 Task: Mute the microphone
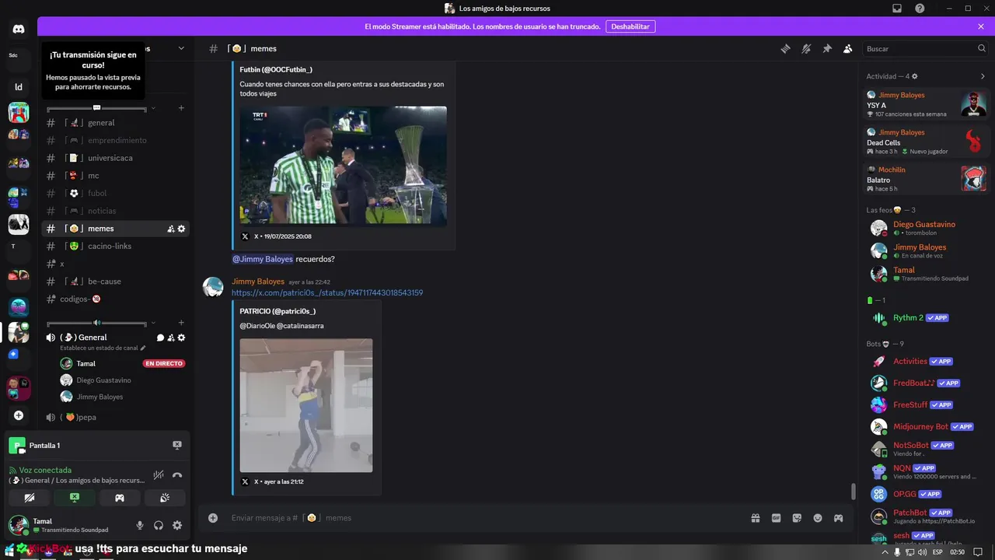[140, 526]
